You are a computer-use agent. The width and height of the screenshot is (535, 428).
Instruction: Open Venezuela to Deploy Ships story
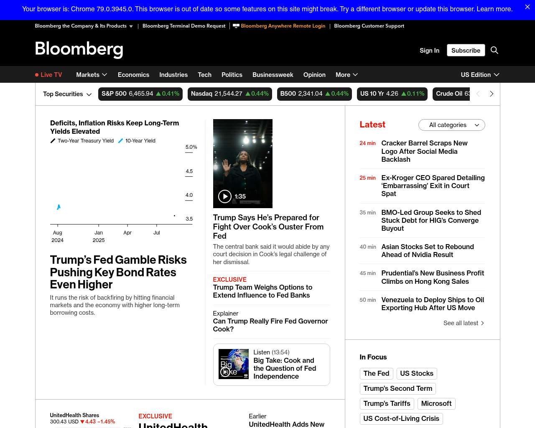433,304
